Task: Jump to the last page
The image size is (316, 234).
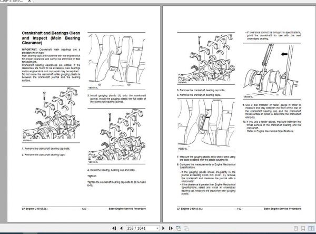Action: click(171, 228)
